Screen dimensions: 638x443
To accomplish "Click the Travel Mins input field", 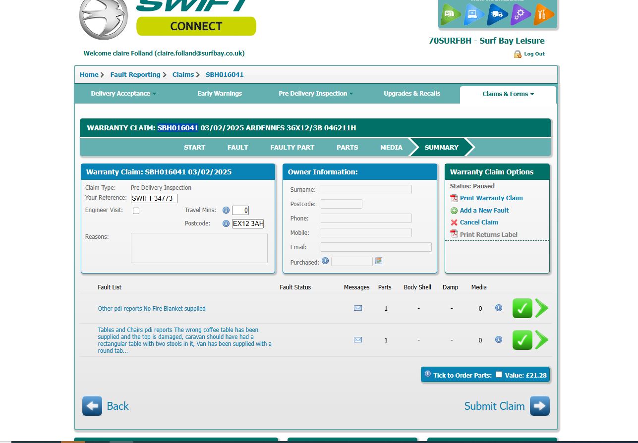I will tap(240, 210).
